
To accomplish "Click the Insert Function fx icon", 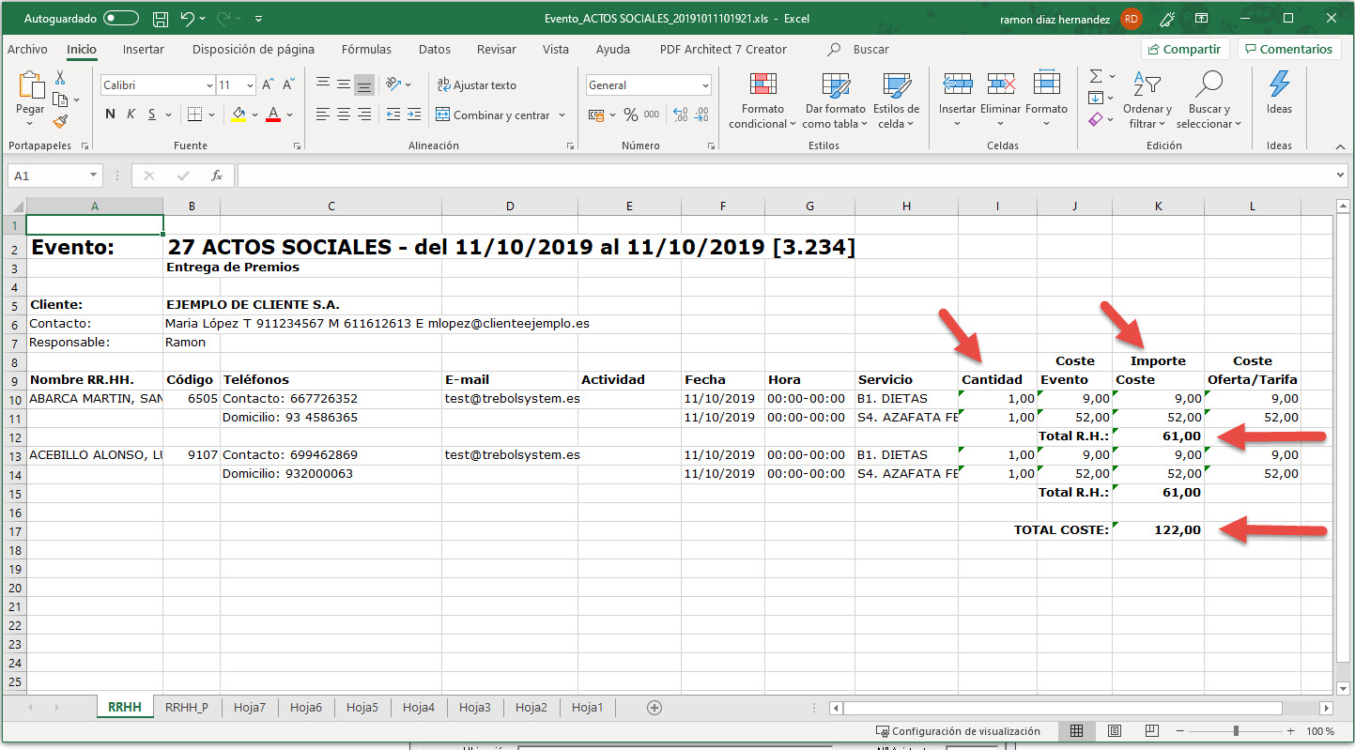I will tap(216, 176).
